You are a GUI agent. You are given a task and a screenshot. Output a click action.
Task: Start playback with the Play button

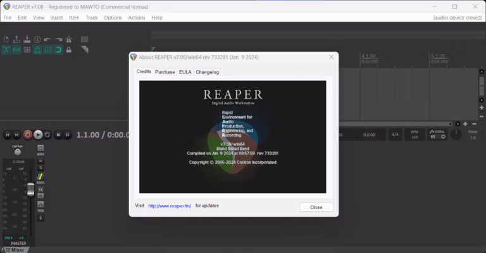[38, 135]
